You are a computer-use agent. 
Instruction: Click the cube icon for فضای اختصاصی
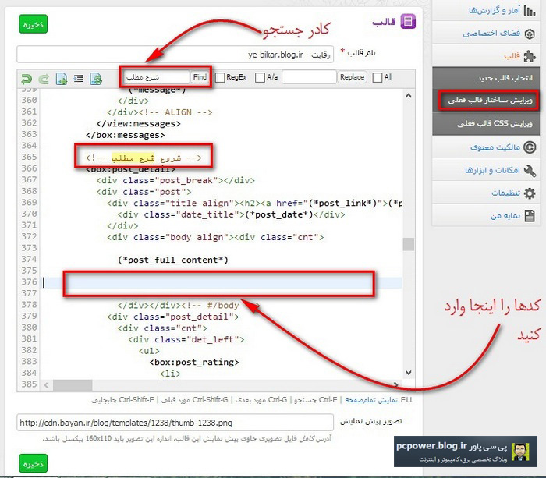coord(530,34)
